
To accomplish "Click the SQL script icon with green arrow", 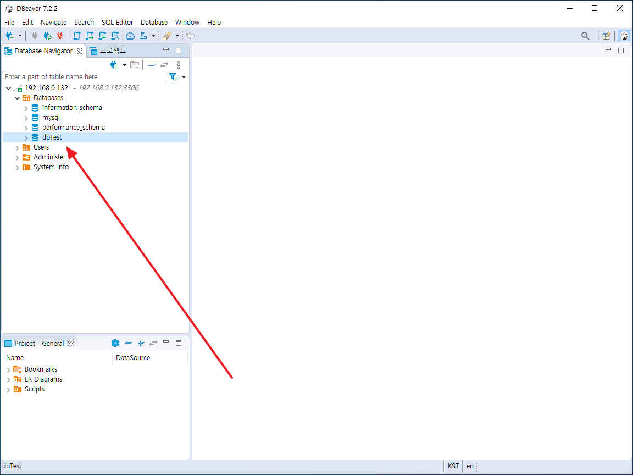I will pos(90,36).
